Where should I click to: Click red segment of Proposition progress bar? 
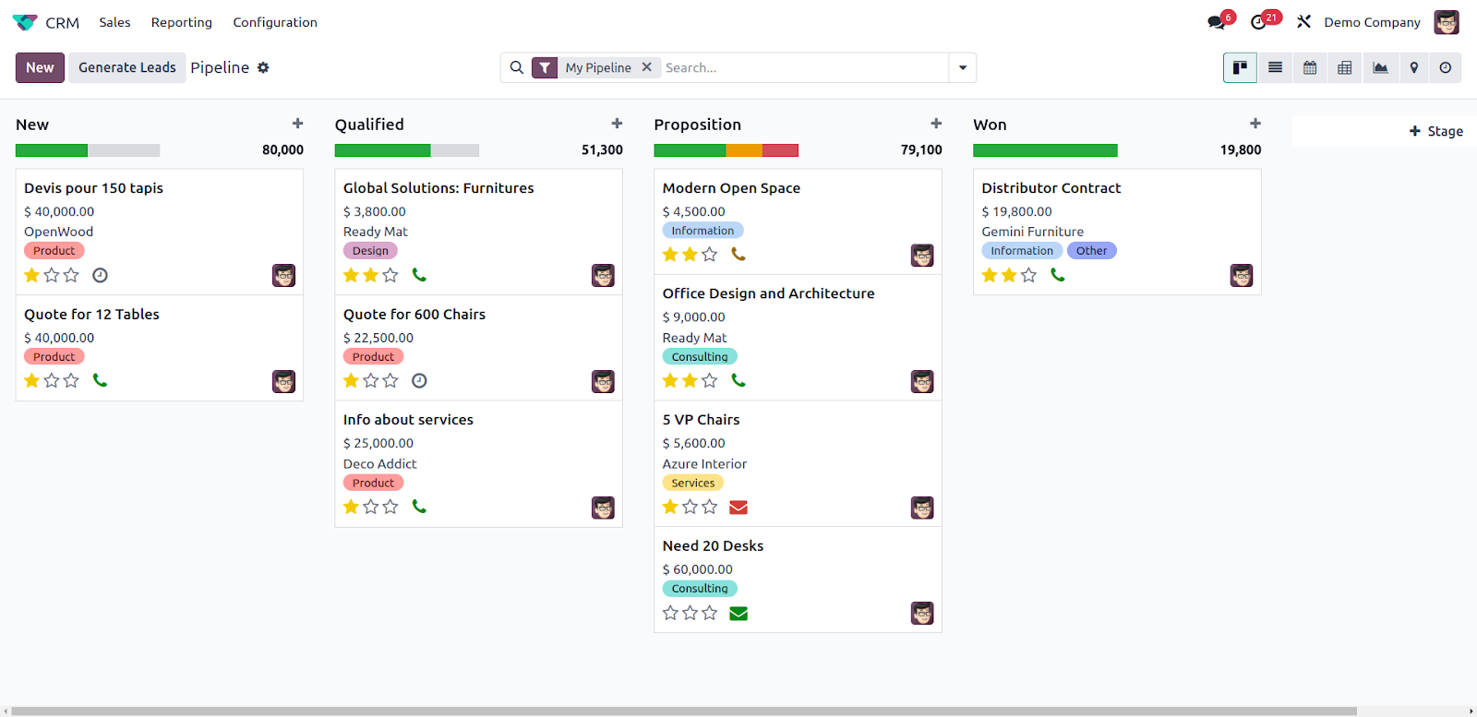780,150
